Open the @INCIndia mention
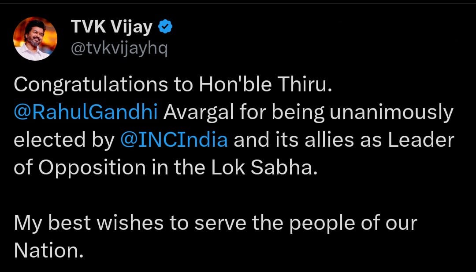Viewport: 476px width, 272px height. (174, 140)
